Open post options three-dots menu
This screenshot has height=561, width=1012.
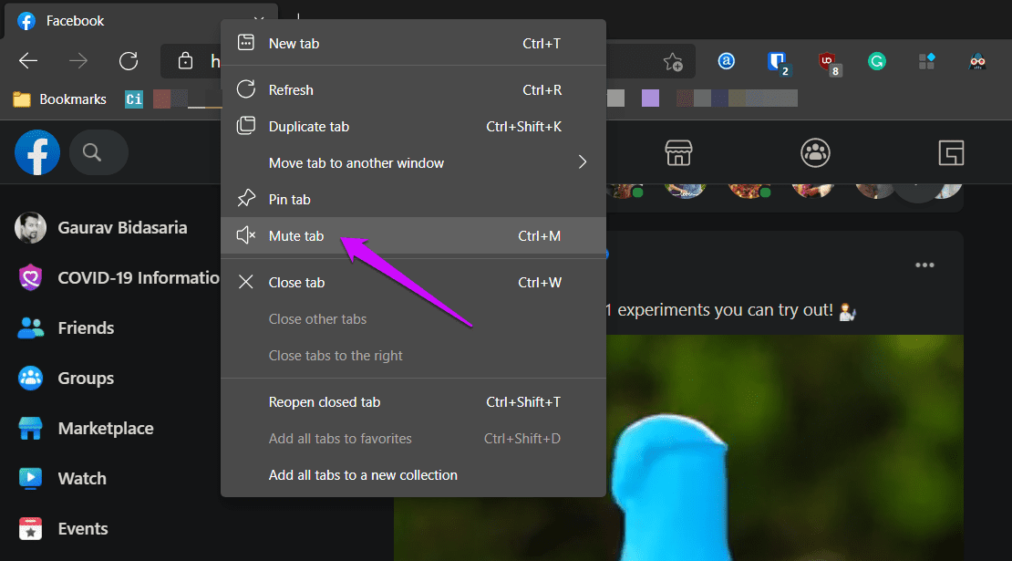[x=924, y=265]
